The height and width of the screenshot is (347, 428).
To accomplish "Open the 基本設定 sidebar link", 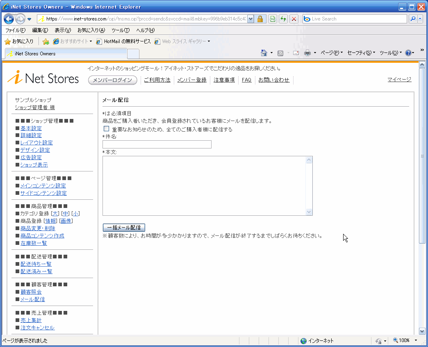I will [x=31, y=128].
